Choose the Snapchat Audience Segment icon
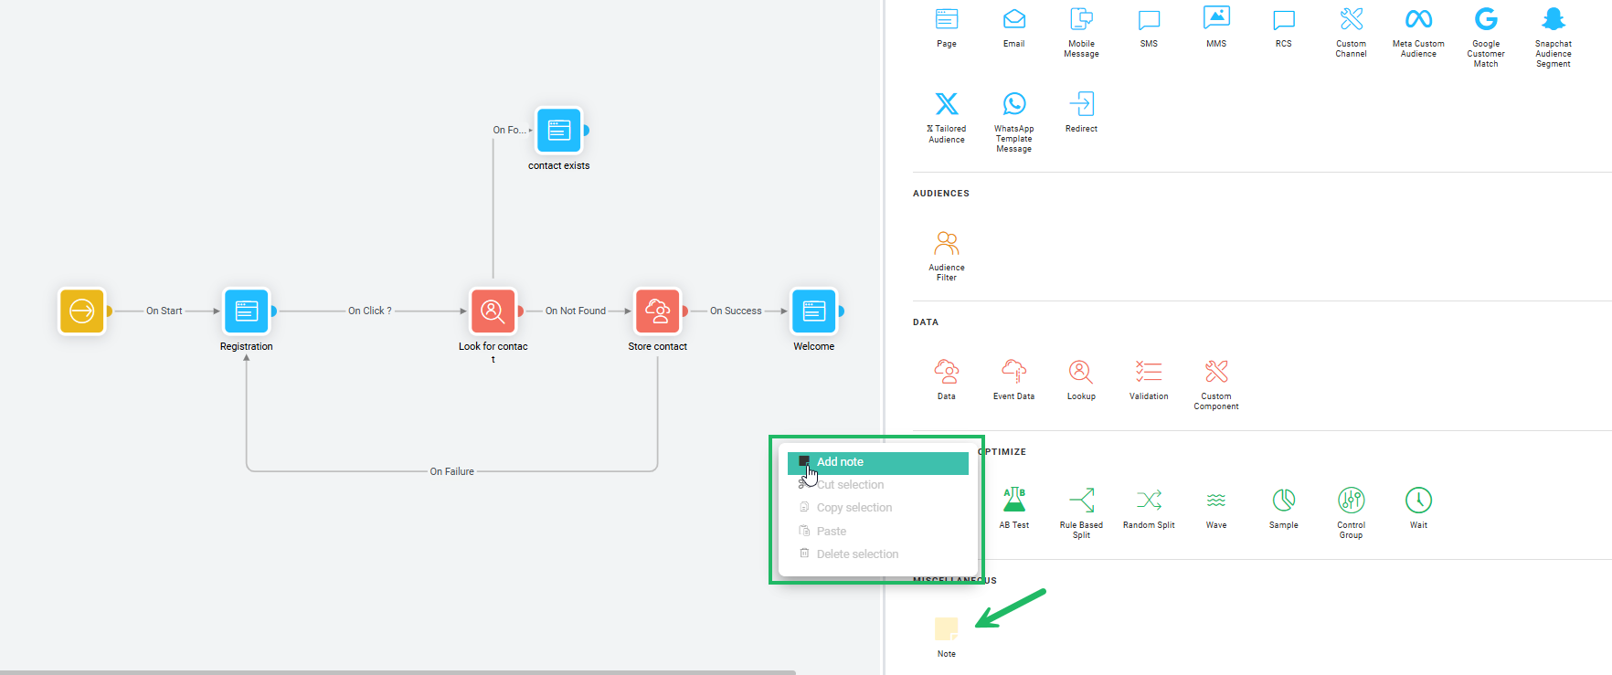 1553,20
